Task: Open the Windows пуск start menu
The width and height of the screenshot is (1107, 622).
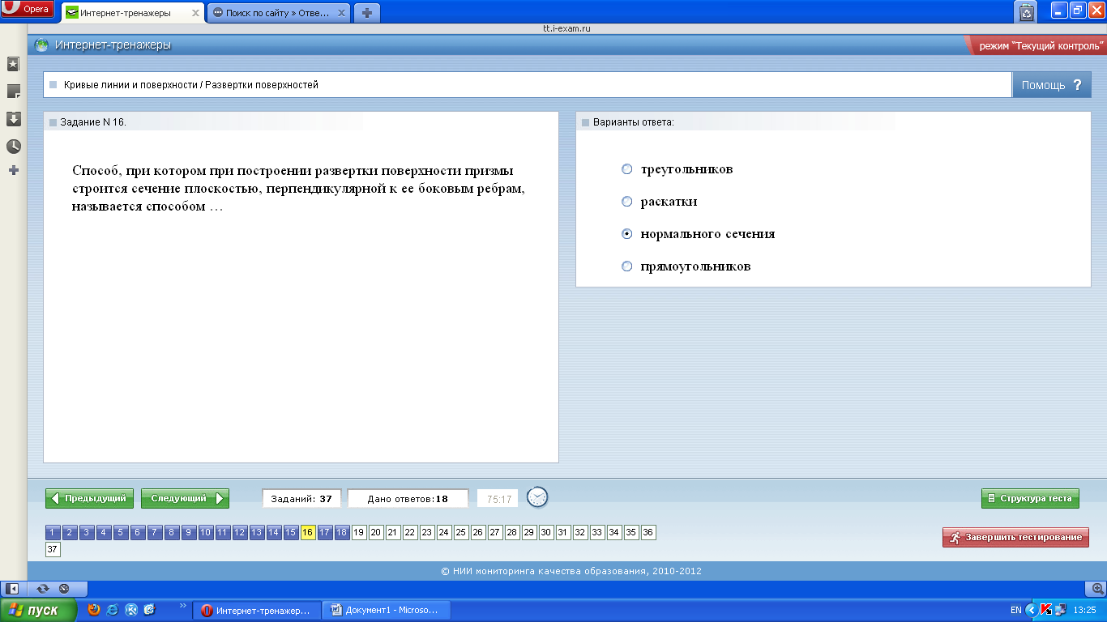Action: click(39, 610)
